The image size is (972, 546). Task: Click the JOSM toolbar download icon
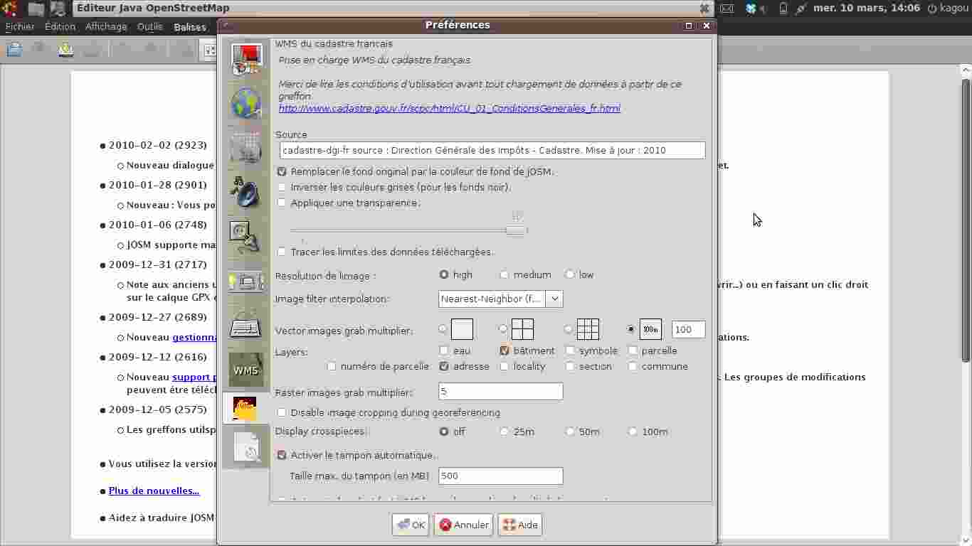(x=66, y=49)
